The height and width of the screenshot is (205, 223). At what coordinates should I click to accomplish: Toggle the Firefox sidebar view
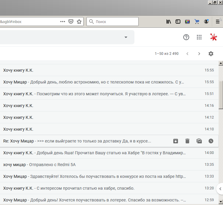(178, 22)
